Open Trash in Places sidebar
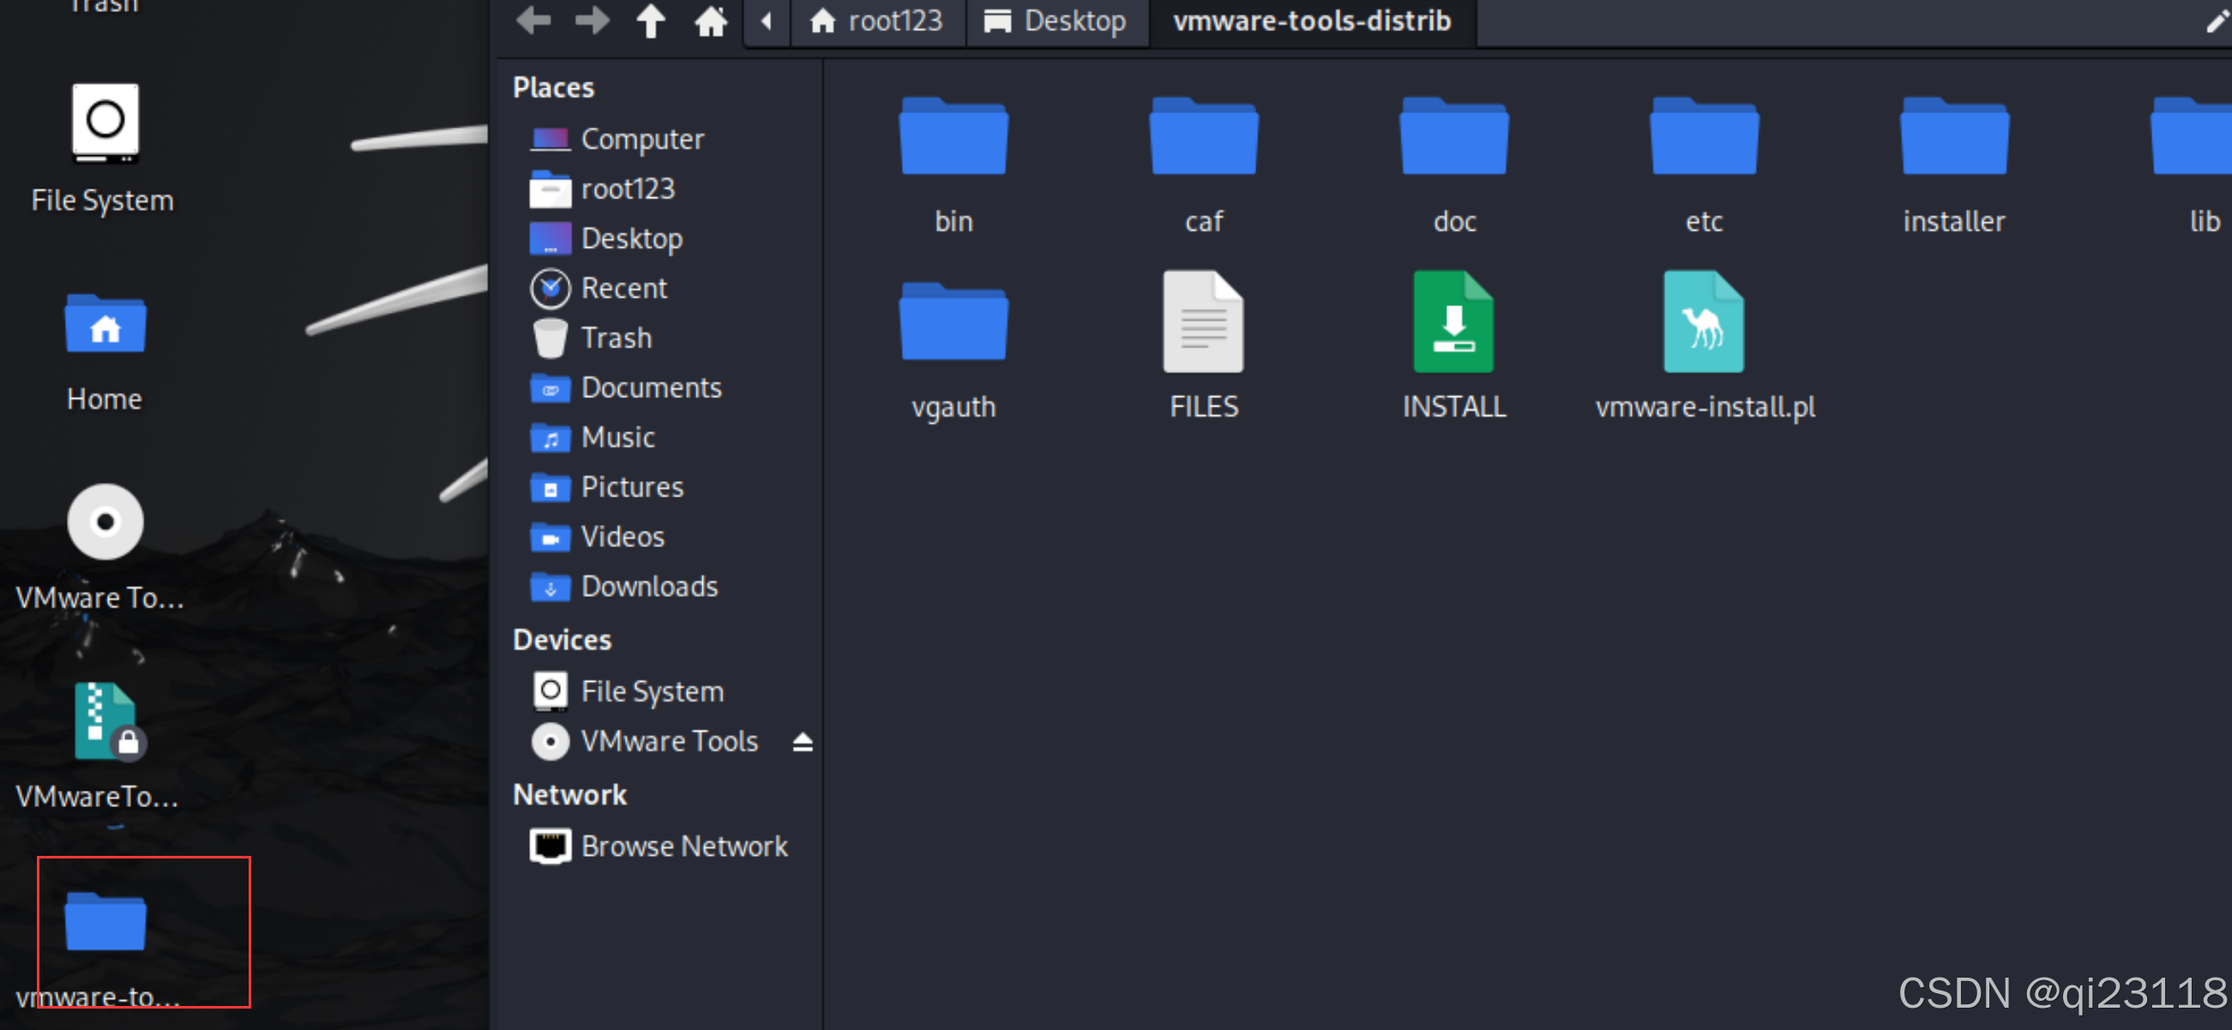 (x=615, y=338)
